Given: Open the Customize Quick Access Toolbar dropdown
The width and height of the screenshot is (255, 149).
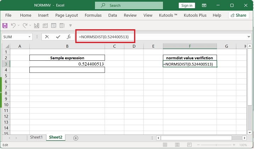Looking at the screenshot, I should (70, 25).
